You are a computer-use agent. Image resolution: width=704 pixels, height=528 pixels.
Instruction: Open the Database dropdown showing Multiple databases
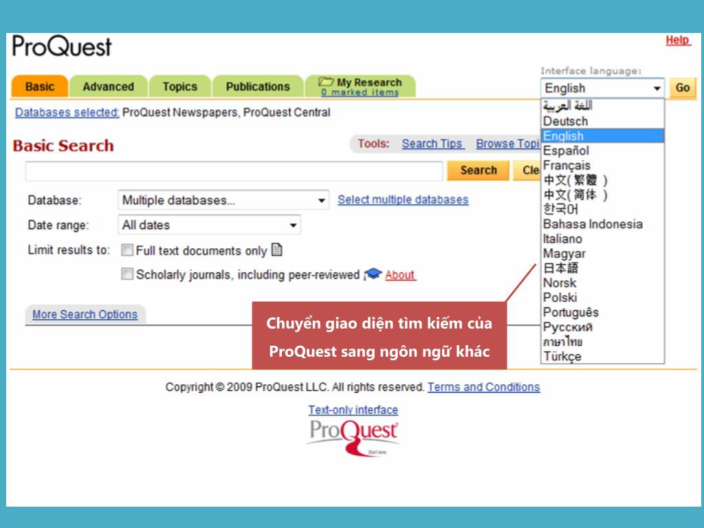[223, 200]
